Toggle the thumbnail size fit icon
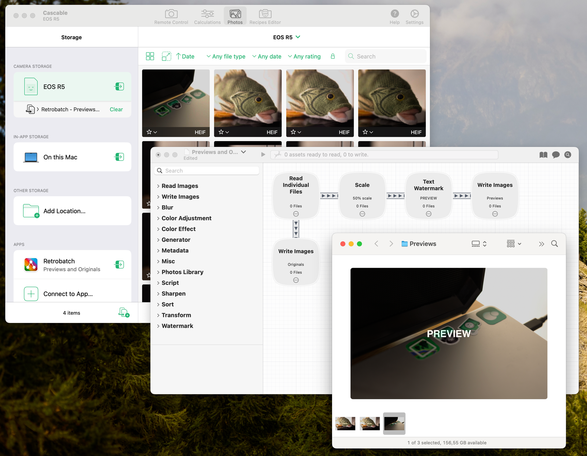The width and height of the screenshot is (587, 456). tap(166, 56)
